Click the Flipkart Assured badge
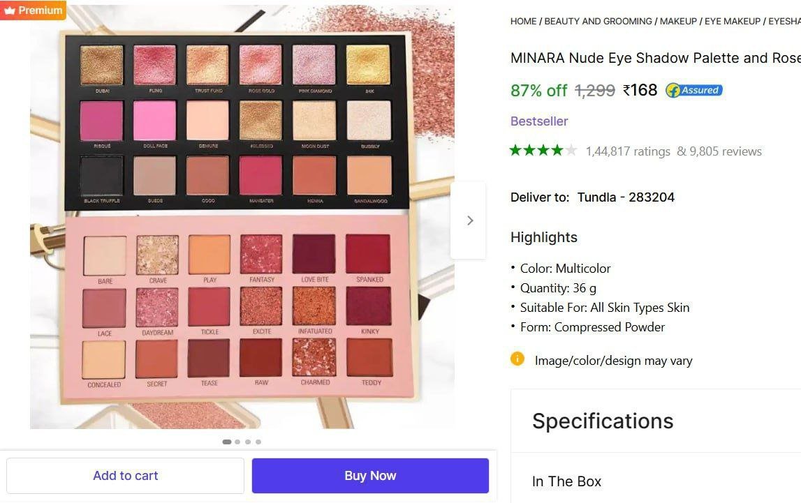The image size is (801, 503). [693, 90]
